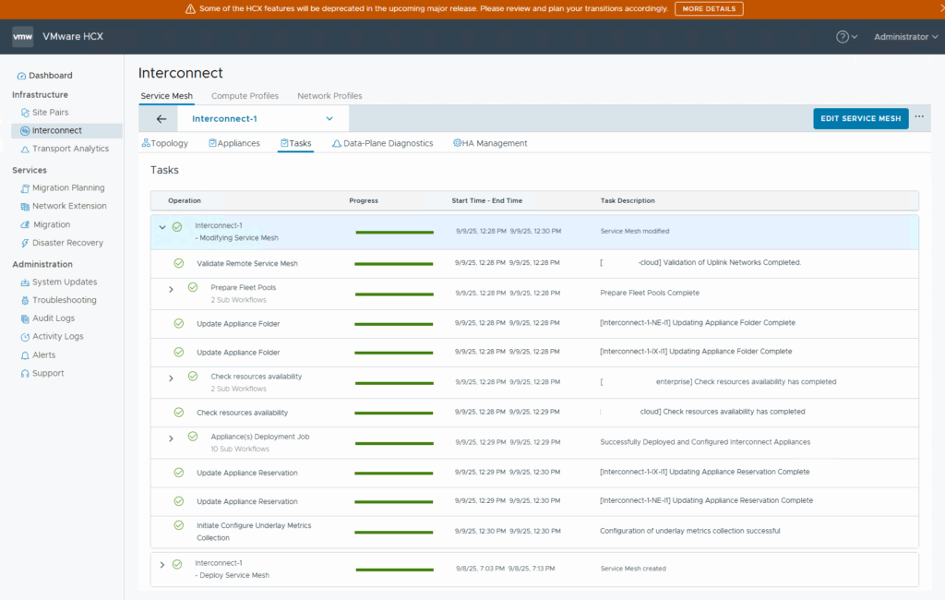Collapse the Modifying Service Mesh task row
This screenshot has width=945, height=600.
tap(162, 227)
